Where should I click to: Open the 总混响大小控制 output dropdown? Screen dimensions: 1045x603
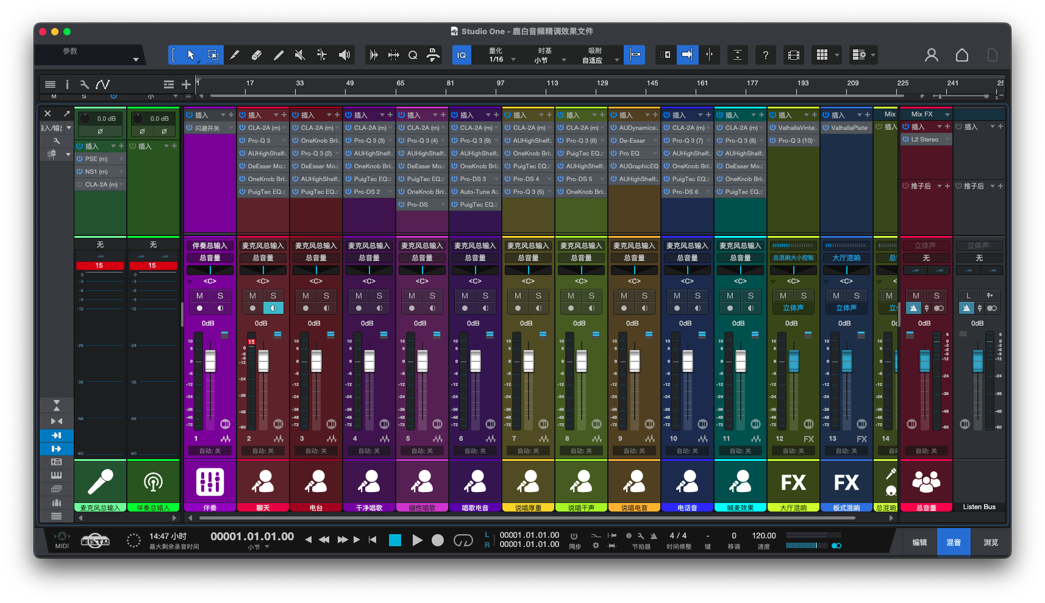tap(793, 258)
